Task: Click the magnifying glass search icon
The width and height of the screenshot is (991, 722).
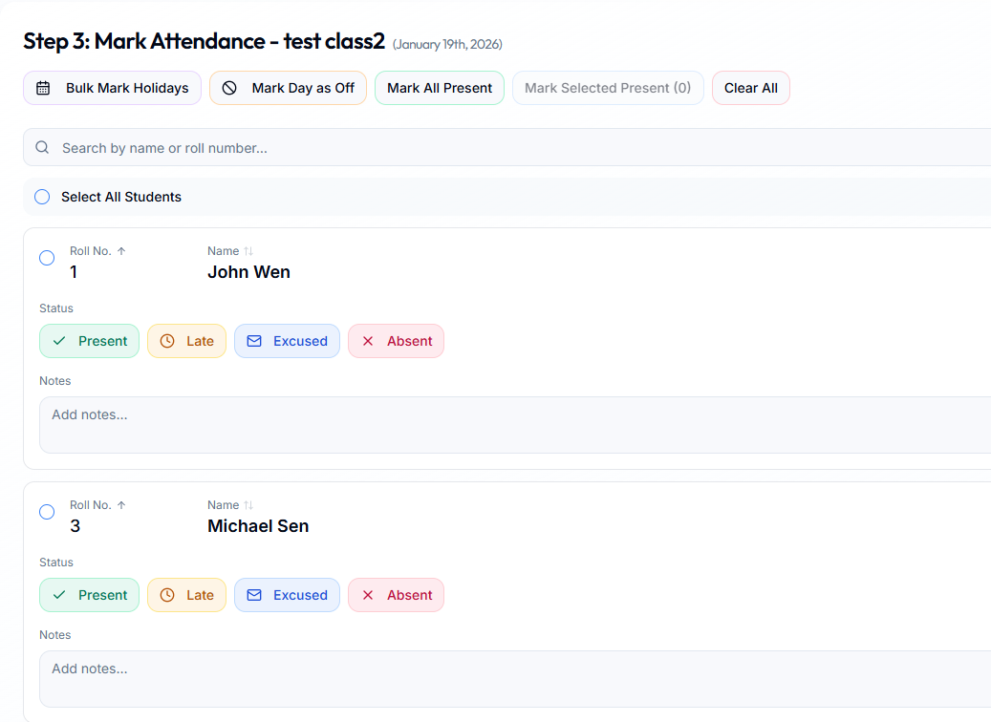Action: pyautogui.click(x=42, y=148)
